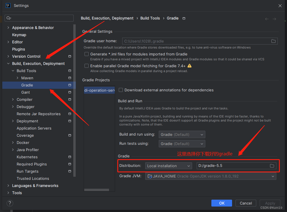Select Gant in settings tree
This screenshot has width=287, height=212.
(25, 92)
